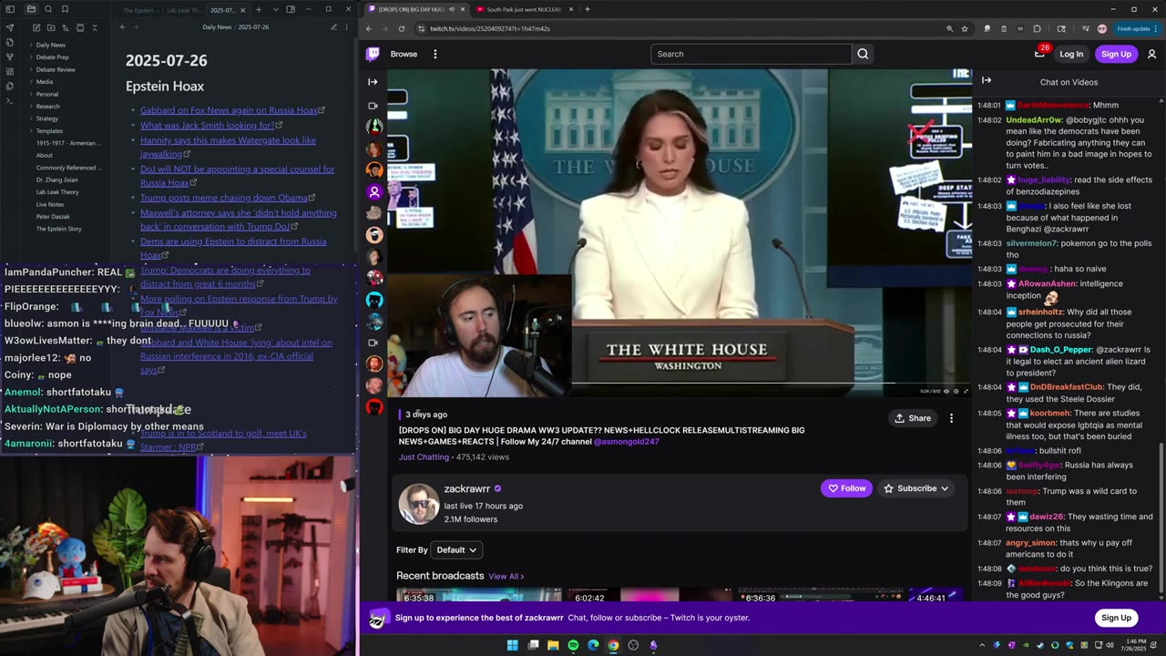
Task: Switch to South Park YouTube browser tab
Action: (x=524, y=9)
